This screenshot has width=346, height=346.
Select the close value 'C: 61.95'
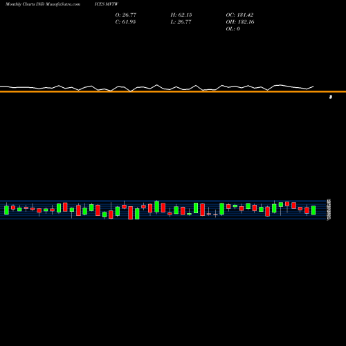click(x=125, y=21)
